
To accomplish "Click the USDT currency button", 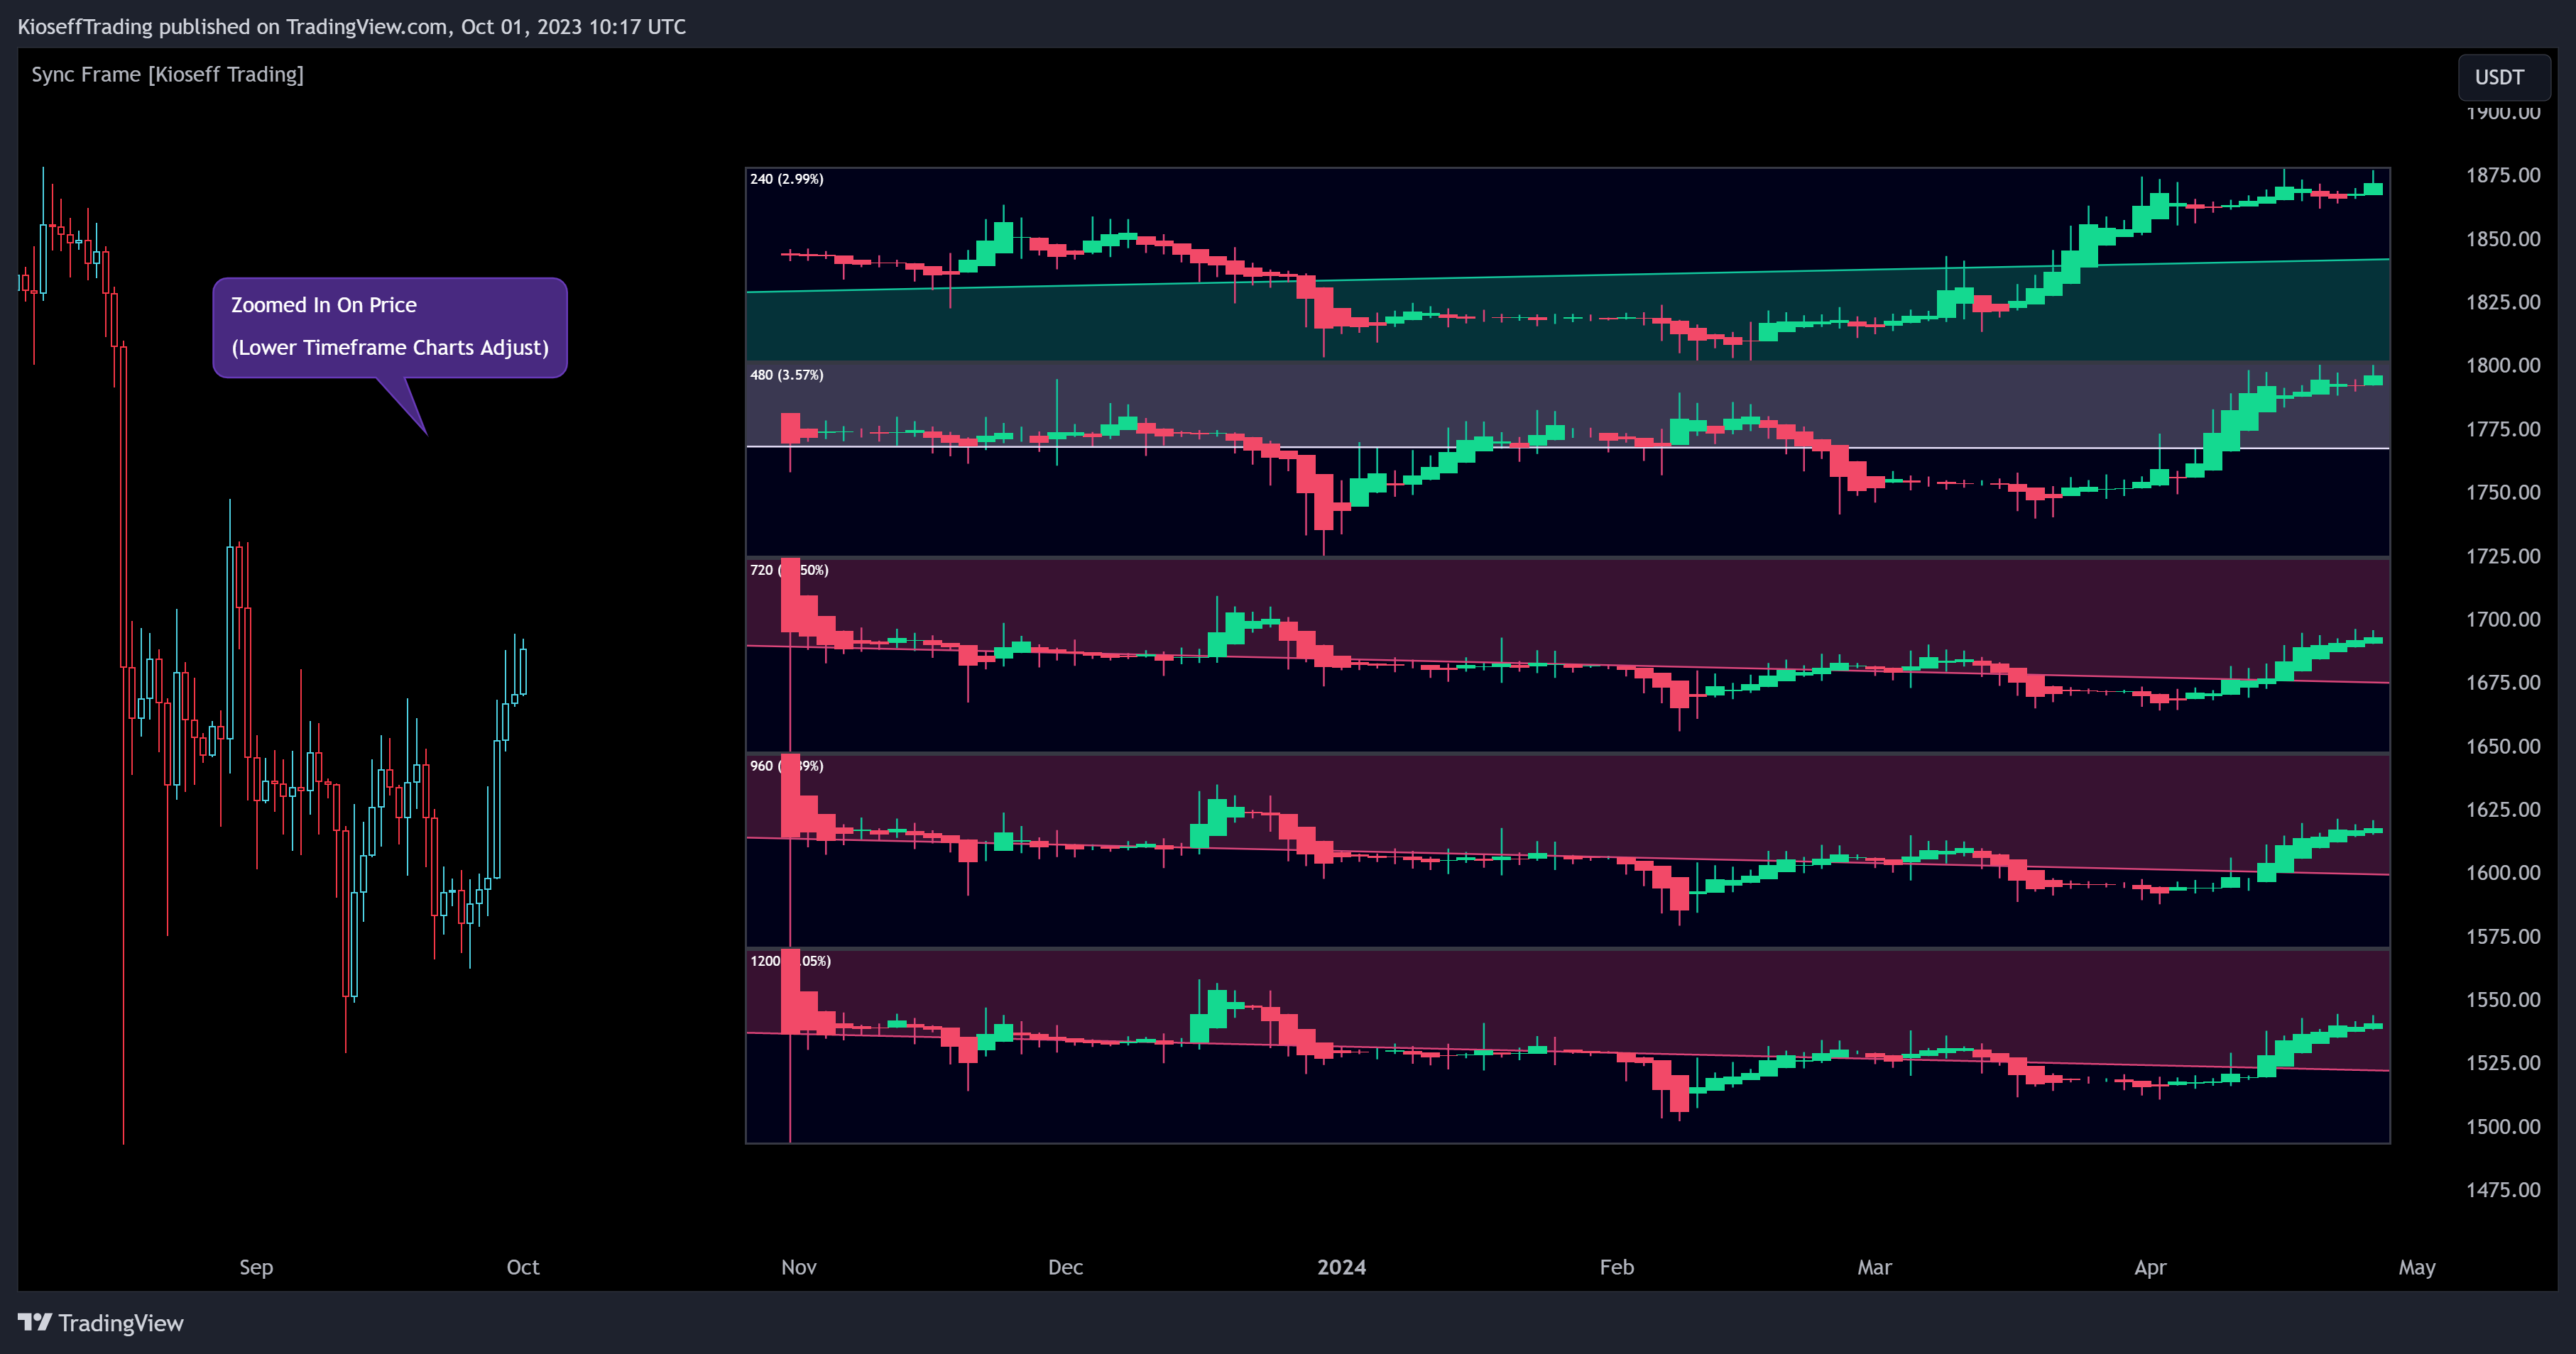I will tap(2503, 77).
